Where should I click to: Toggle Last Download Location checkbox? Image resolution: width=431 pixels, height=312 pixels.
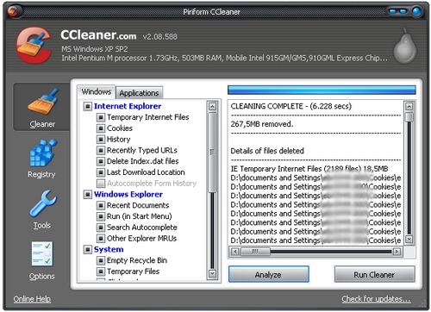point(101,172)
